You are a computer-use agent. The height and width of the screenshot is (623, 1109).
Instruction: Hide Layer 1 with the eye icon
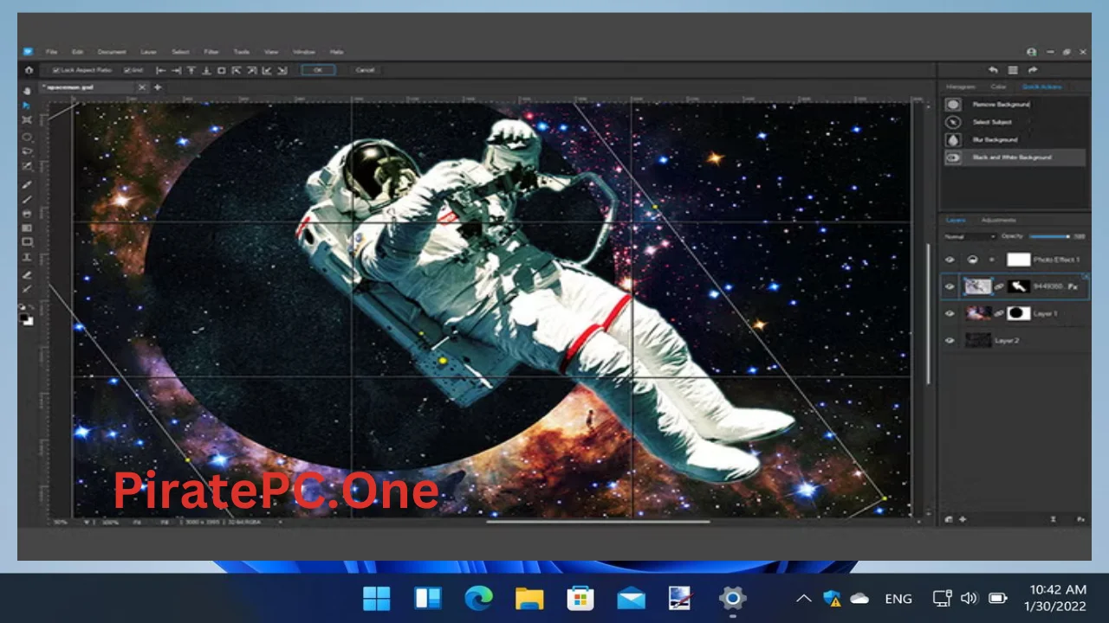950,313
